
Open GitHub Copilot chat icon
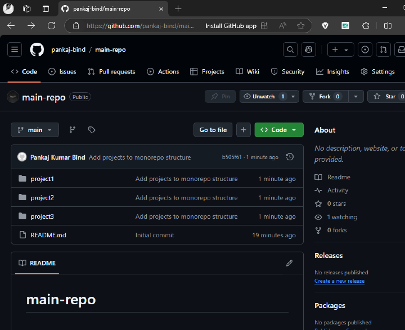point(309,49)
